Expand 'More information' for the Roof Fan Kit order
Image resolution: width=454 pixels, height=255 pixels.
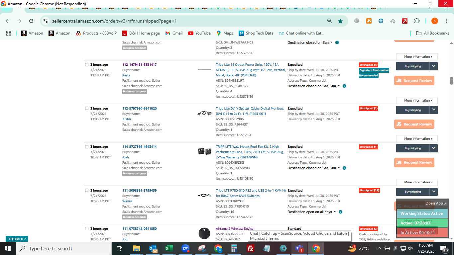pyautogui.click(x=417, y=182)
